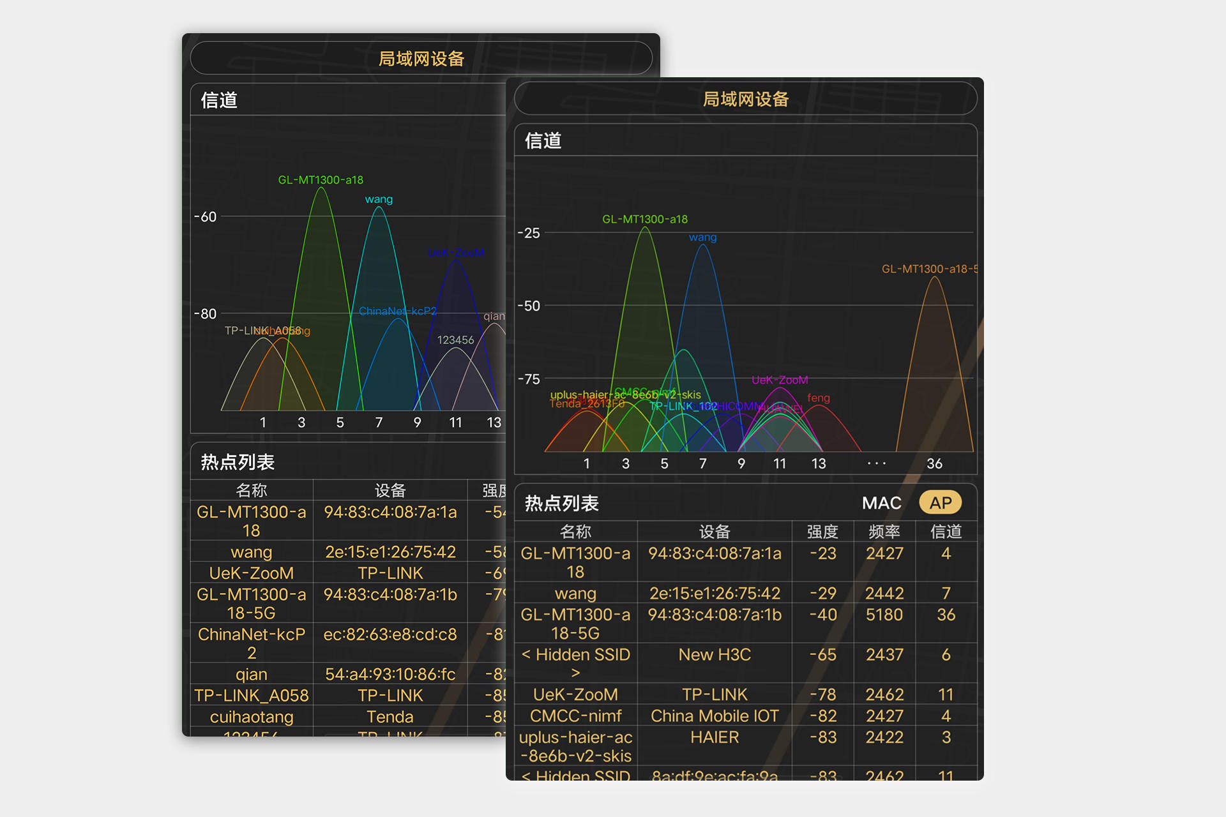This screenshot has width=1226, height=817.
Task: Click the 名称 column header
Action: click(576, 532)
